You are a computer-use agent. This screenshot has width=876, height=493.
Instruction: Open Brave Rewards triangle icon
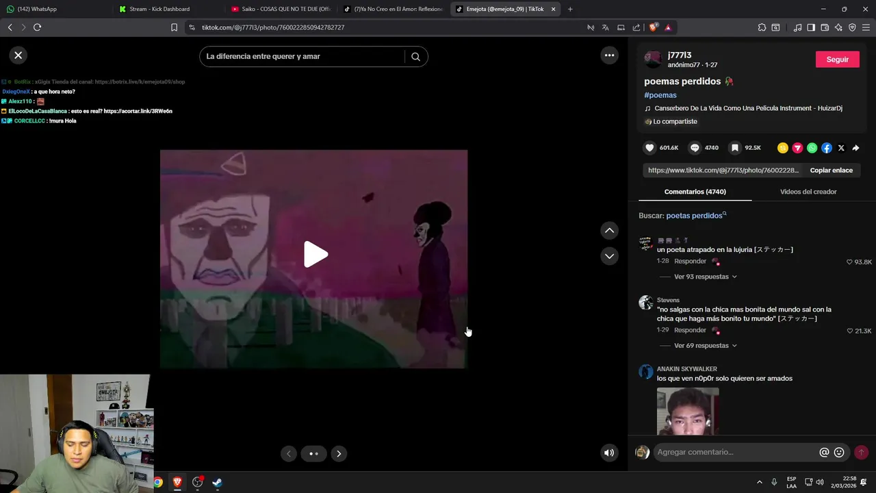click(x=668, y=27)
